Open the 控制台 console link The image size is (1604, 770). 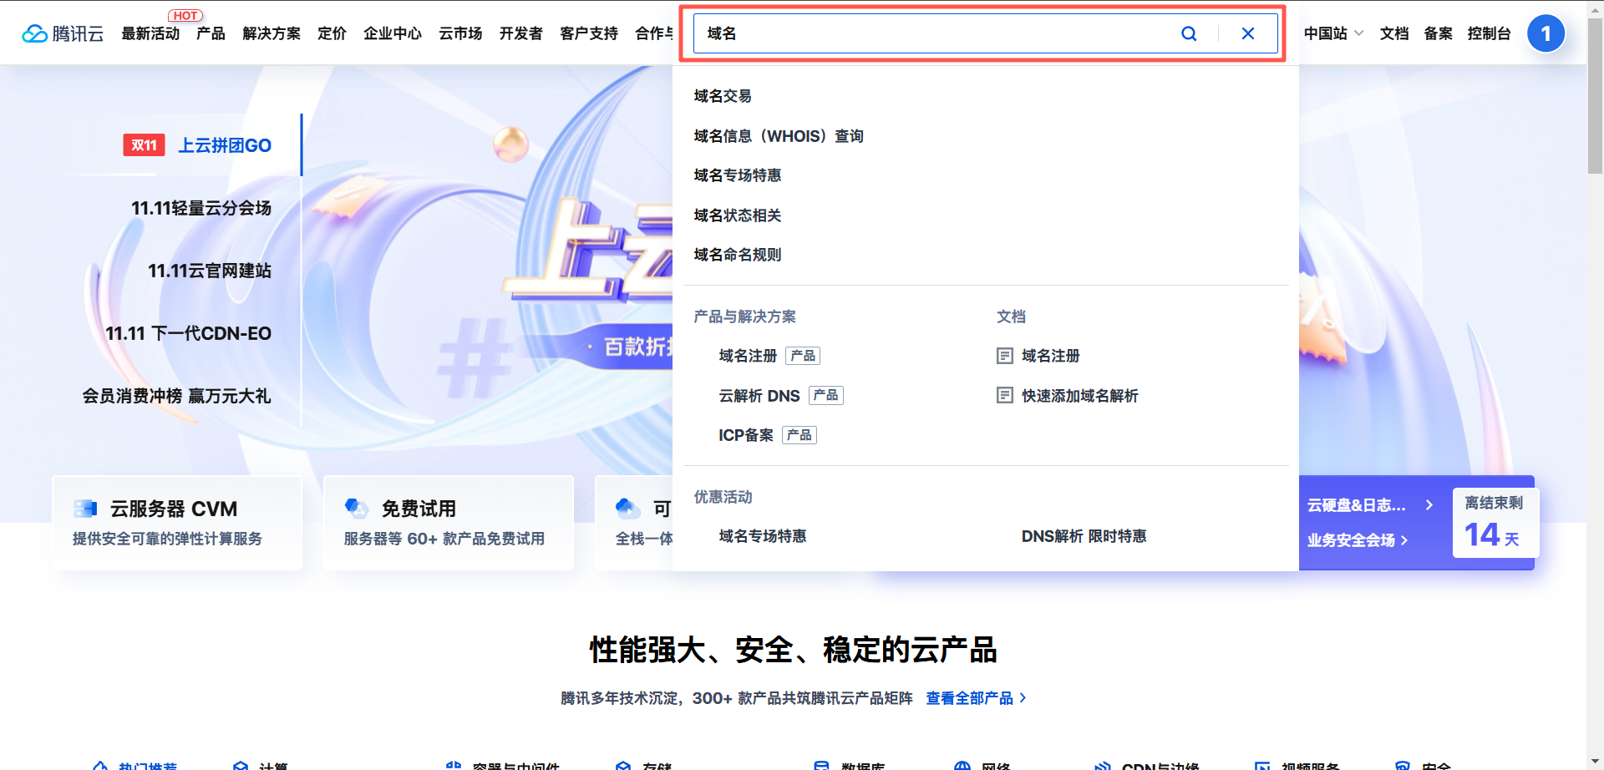[x=1489, y=33]
